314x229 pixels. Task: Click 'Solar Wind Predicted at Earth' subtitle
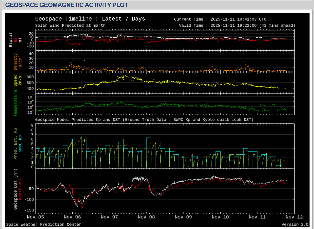pos(70,26)
